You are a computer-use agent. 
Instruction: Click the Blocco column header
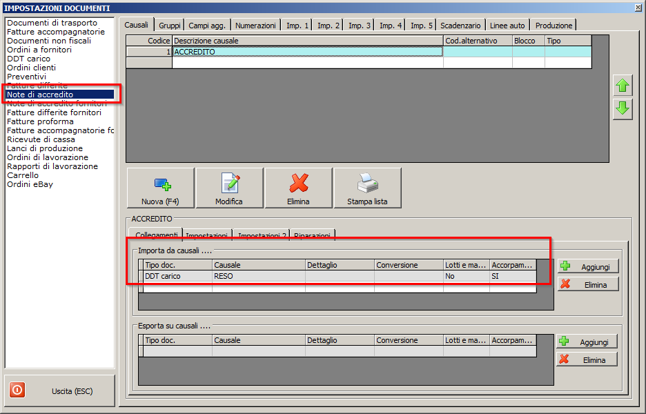pyautogui.click(x=529, y=41)
